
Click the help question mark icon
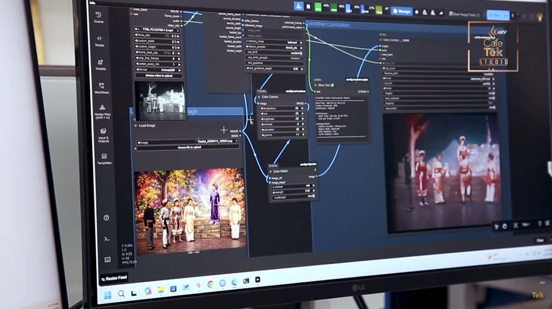click(x=106, y=218)
